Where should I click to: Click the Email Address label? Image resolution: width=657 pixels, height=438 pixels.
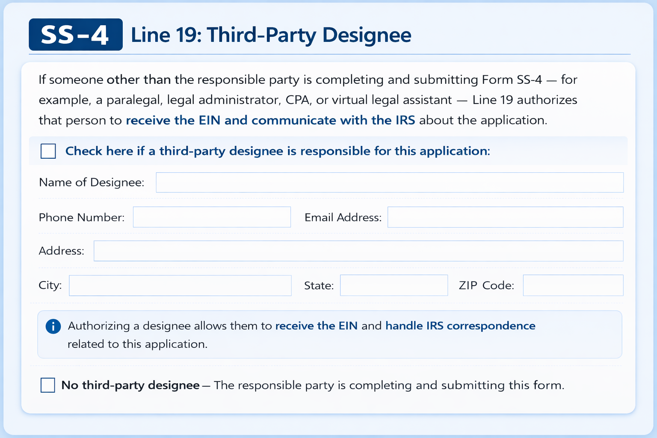[343, 217]
